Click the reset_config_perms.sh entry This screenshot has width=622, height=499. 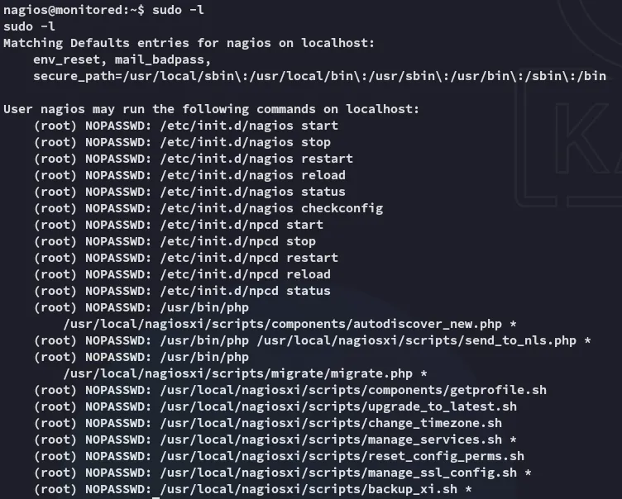coord(342,456)
